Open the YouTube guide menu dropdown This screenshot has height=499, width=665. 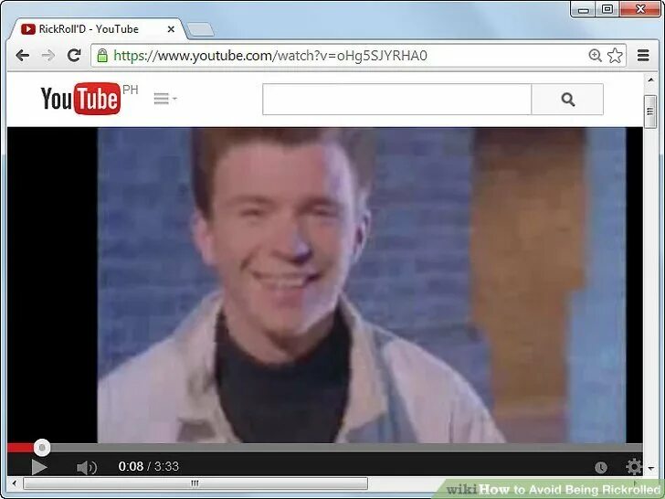(165, 99)
